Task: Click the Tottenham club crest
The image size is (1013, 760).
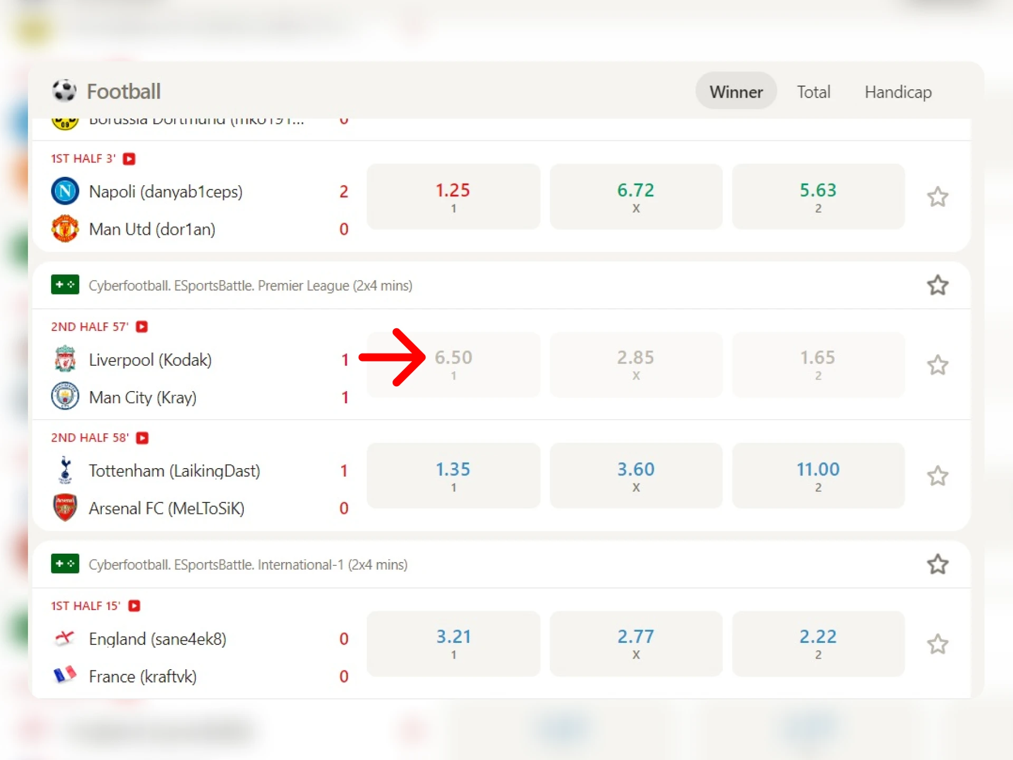Action: pos(65,470)
